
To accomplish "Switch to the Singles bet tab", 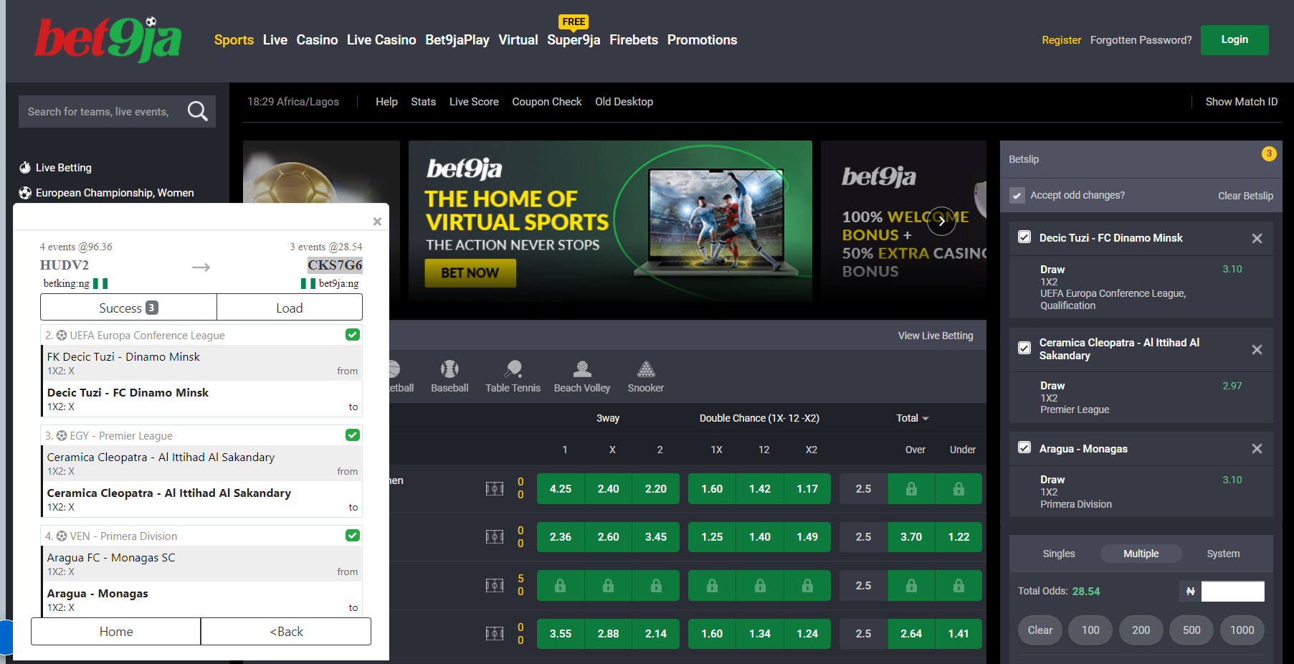I will tap(1058, 554).
